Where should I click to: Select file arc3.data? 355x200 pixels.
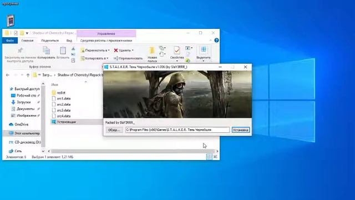pyautogui.click(x=61, y=110)
